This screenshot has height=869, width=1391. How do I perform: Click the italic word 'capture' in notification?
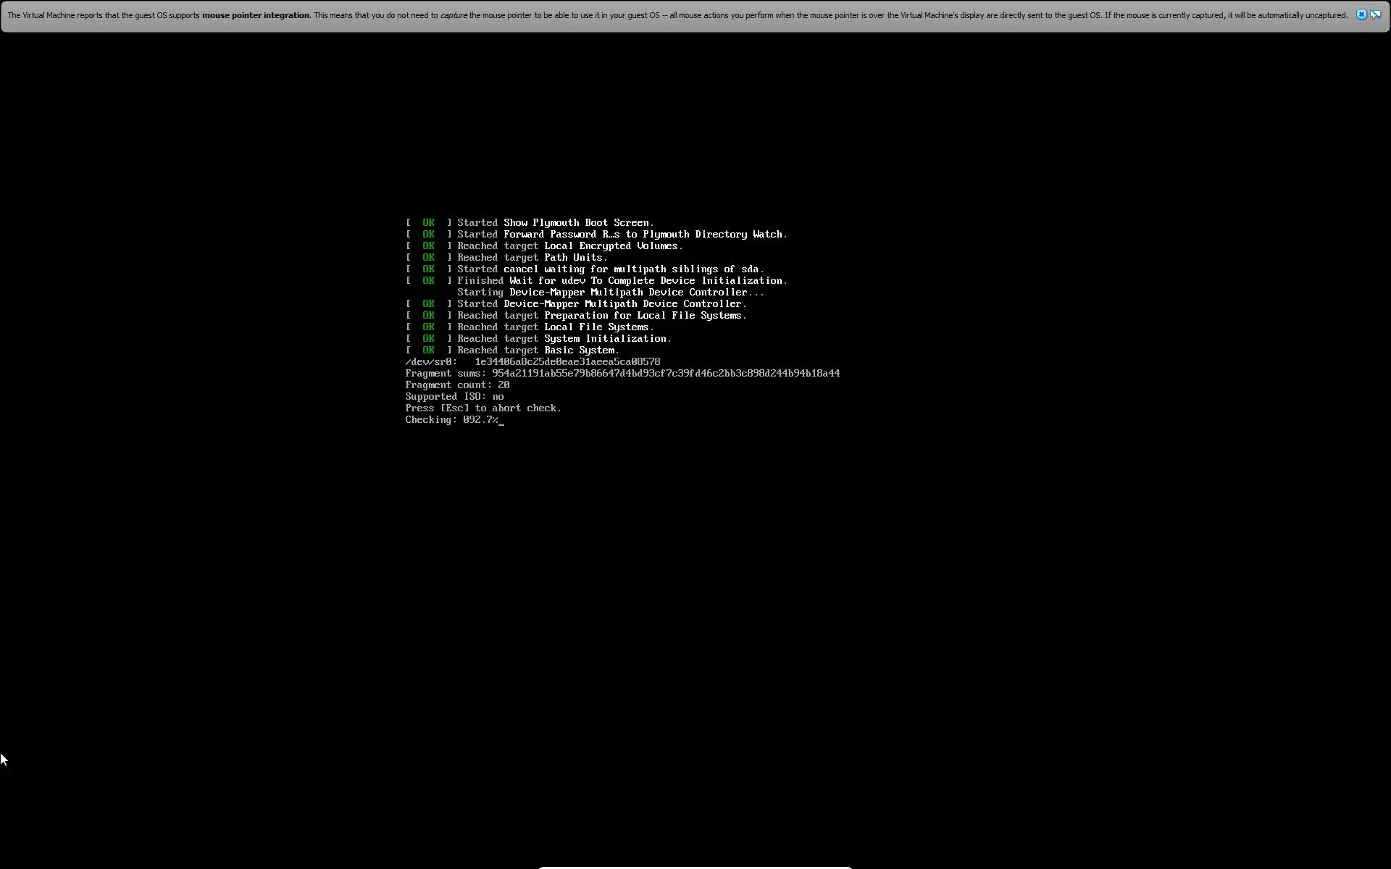(454, 15)
